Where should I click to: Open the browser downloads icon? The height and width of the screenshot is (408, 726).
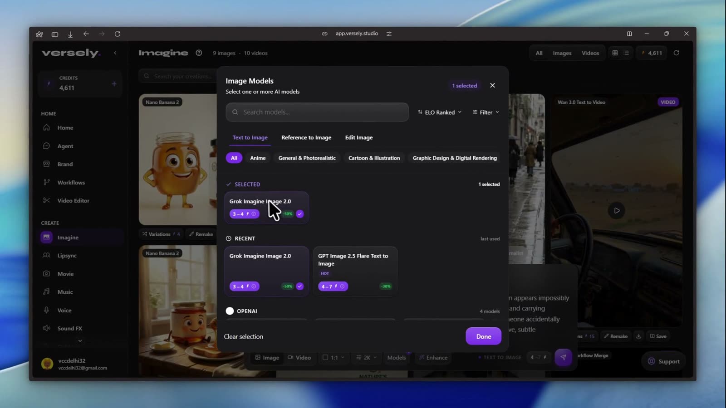coord(70,34)
